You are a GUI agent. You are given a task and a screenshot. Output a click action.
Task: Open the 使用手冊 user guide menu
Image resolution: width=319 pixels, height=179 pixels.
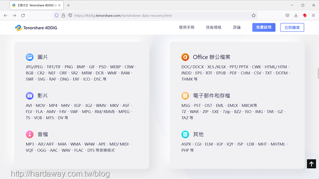[186, 27]
